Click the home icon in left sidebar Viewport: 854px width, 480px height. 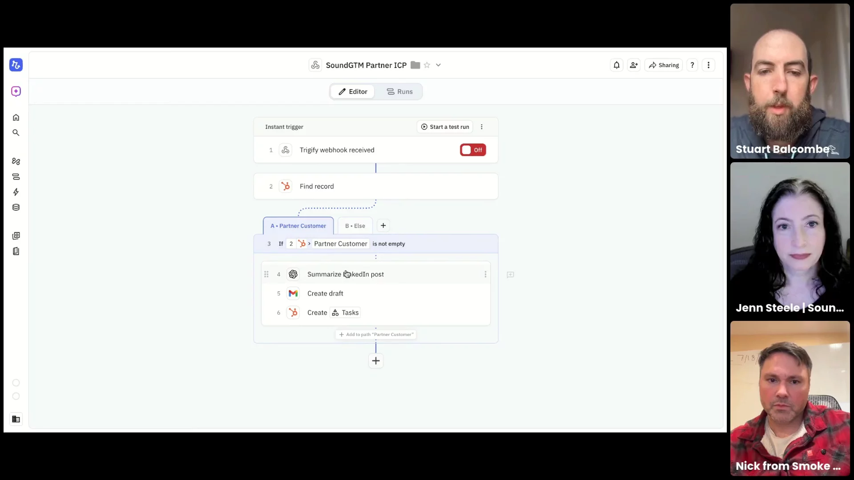point(16,118)
